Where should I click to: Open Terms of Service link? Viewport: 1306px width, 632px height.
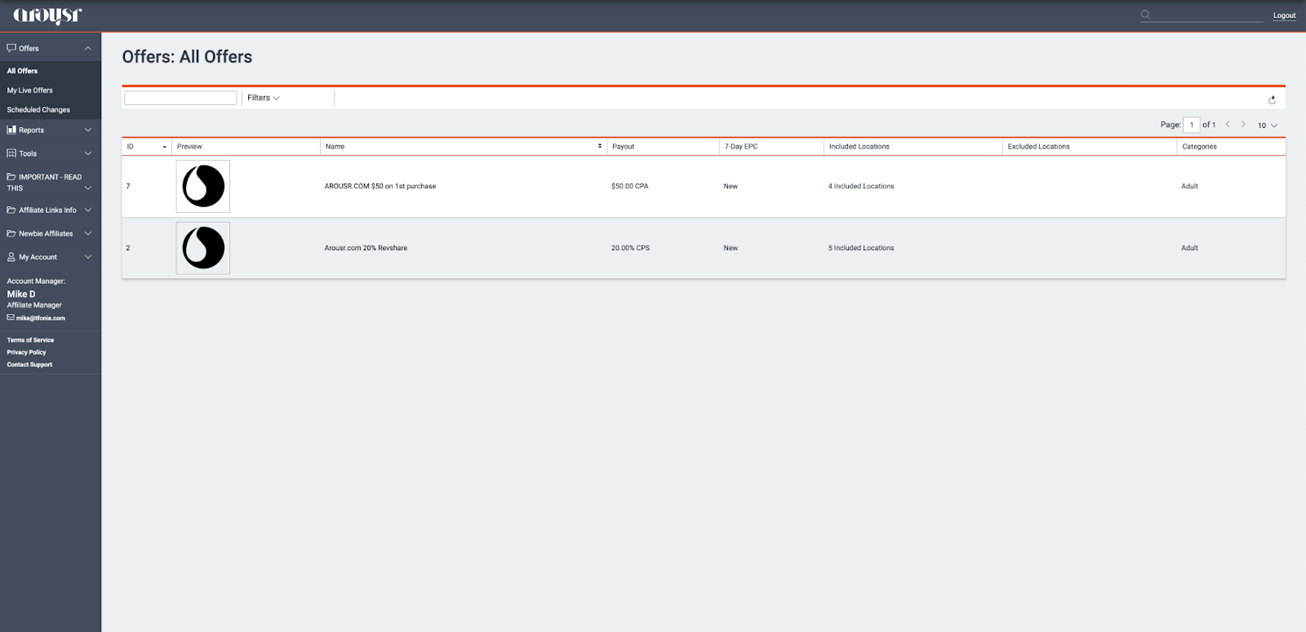click(30, 340)
